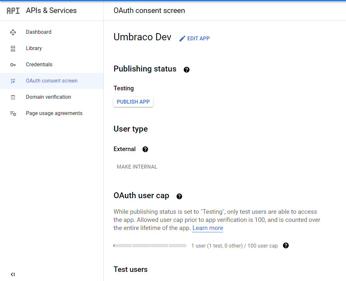
Task: Click the API logo icon
Action: 13,11
